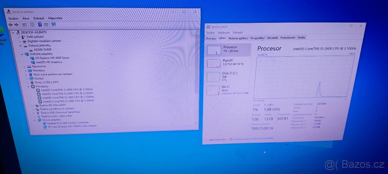388x174 pixels.
Task: Open the Soubor menu in Device Manager
Action: pos(14,18)
